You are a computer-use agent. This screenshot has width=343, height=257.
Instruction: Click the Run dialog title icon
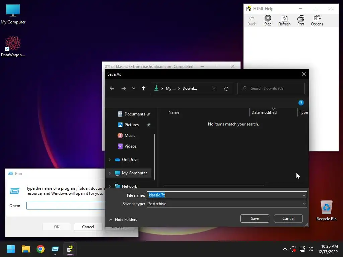10,174
